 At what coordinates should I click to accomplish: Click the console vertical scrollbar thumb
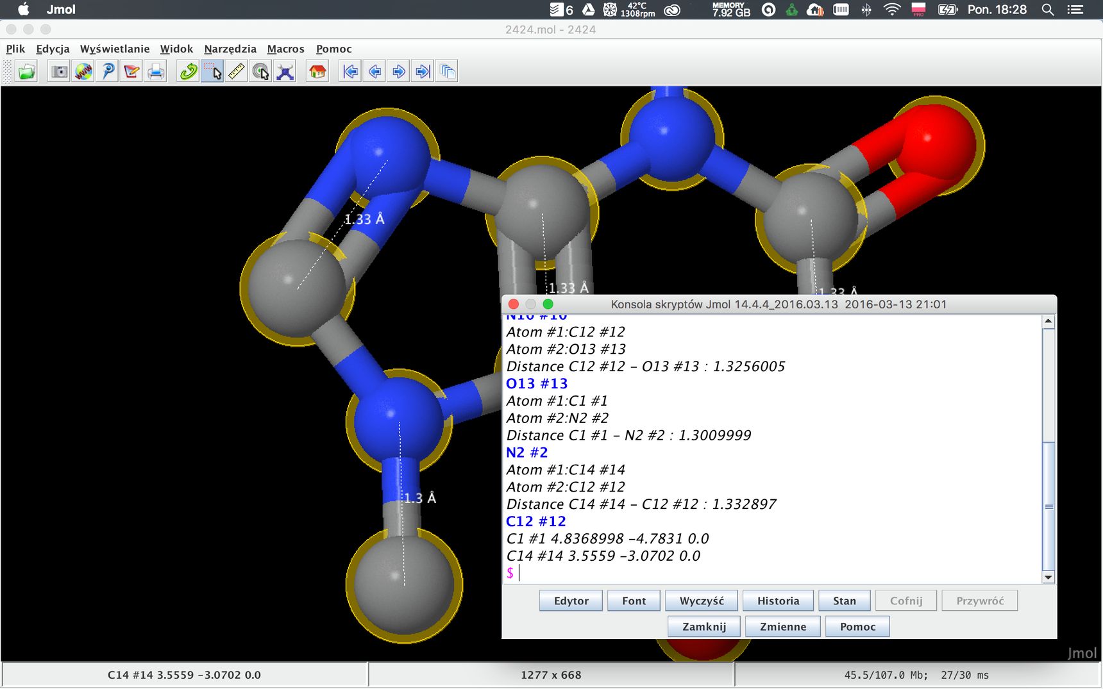click(x=1048, y=506)
